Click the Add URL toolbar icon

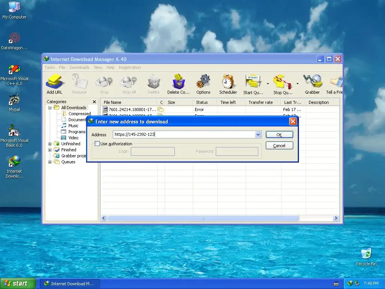(55, 82)
